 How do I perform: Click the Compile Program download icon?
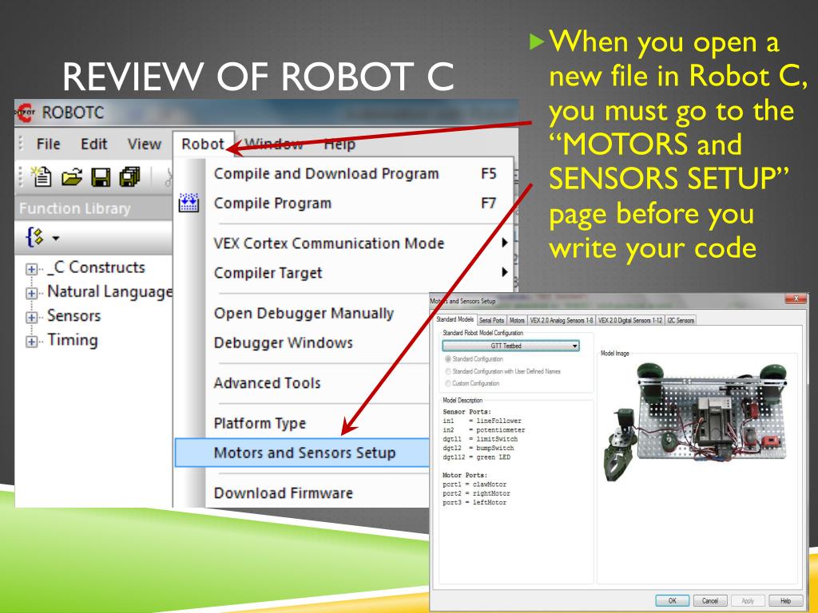189,203
